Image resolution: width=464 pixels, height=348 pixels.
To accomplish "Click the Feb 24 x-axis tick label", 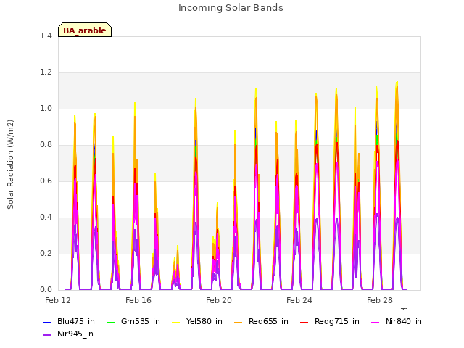I will (x=299, y=300).
